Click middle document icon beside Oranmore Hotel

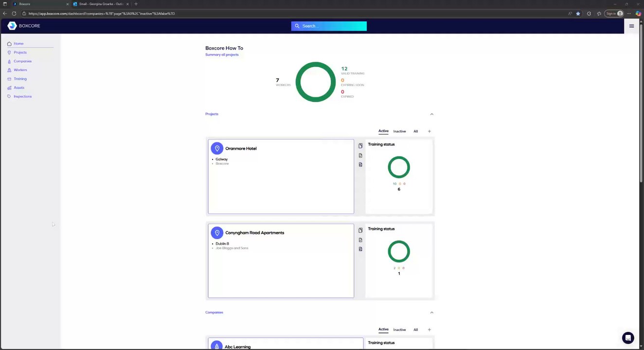pyautogui.click(x=360, y=156)
